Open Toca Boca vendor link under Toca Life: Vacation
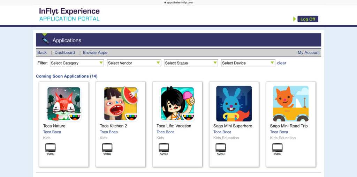The width and height of the screenshot is (357, 177). [165, 132]
